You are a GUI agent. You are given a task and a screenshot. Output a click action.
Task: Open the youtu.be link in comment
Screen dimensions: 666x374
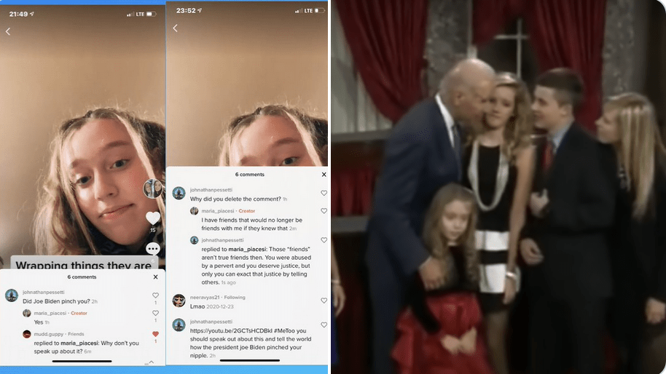(231, 331)
